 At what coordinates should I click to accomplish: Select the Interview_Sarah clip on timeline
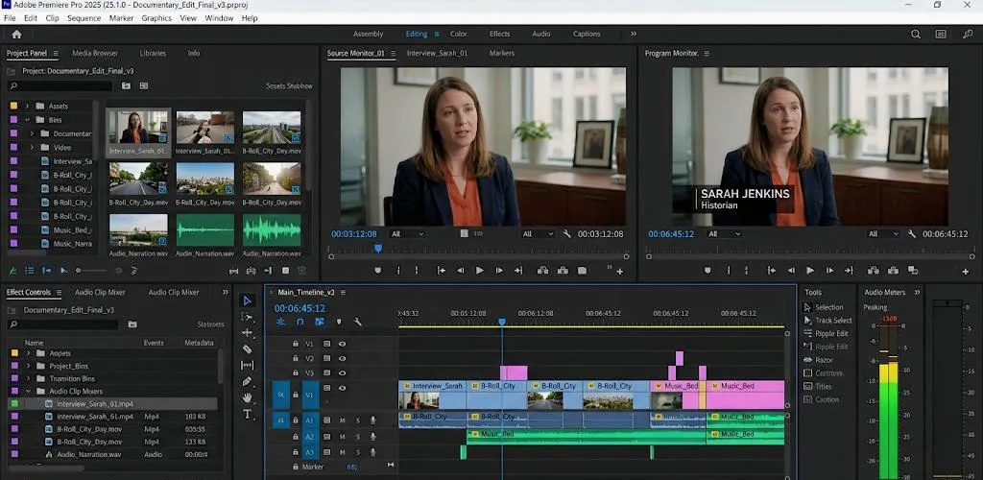(x=432, y=396)
